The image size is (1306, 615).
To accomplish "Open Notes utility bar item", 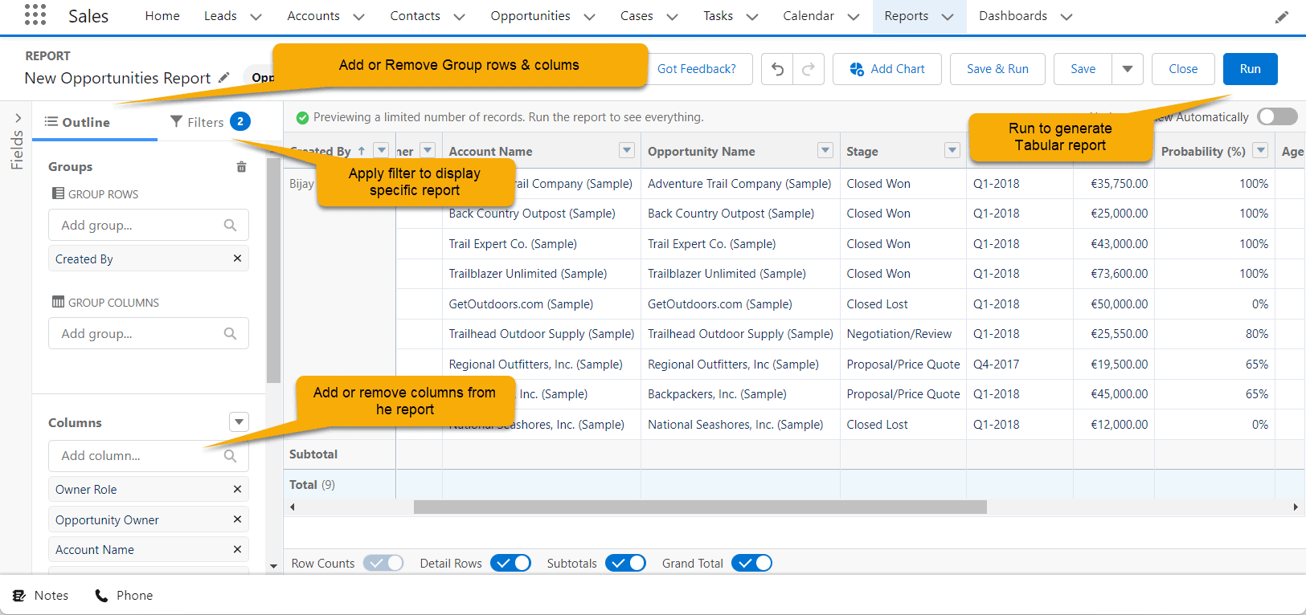I will [40, 596].
